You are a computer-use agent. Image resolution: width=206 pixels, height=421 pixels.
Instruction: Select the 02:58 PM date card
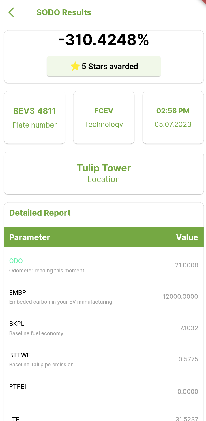coord(173,117)
